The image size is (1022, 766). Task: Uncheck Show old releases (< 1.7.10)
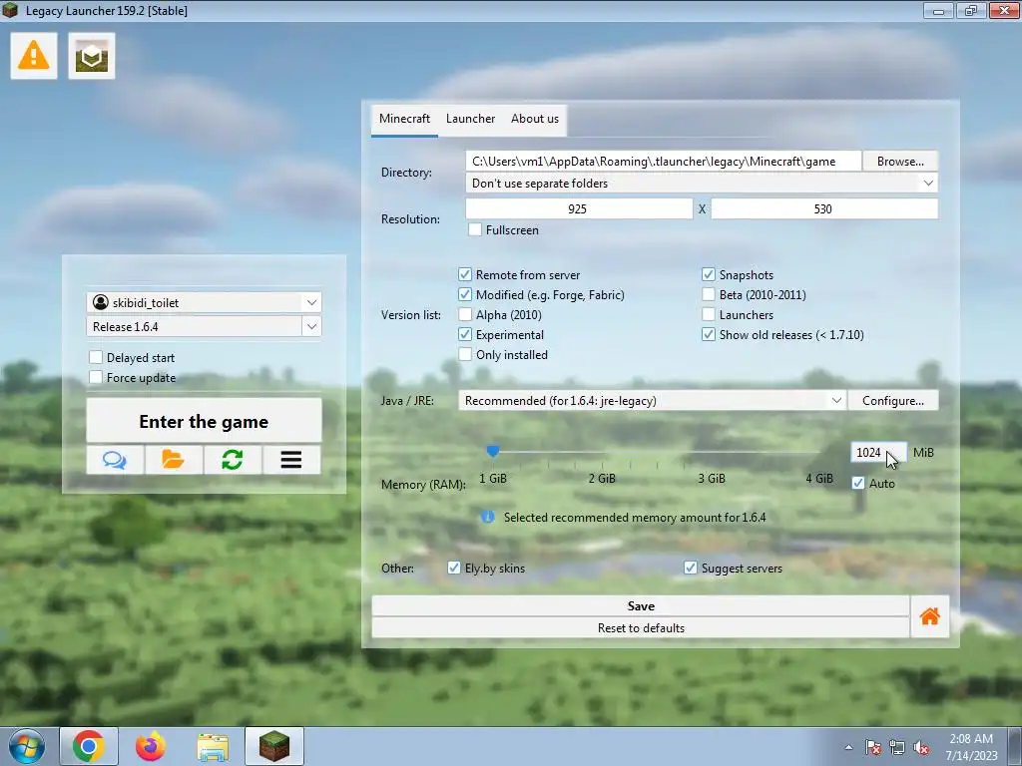(x=708, y=335)
